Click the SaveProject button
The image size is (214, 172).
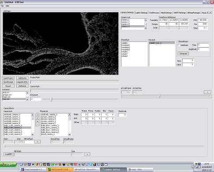pos(8,82)
